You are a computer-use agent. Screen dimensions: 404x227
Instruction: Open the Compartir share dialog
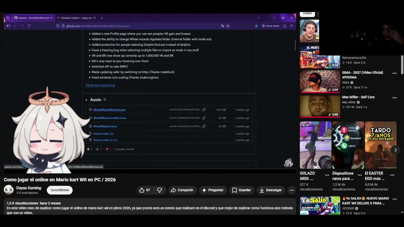(182, 190)
